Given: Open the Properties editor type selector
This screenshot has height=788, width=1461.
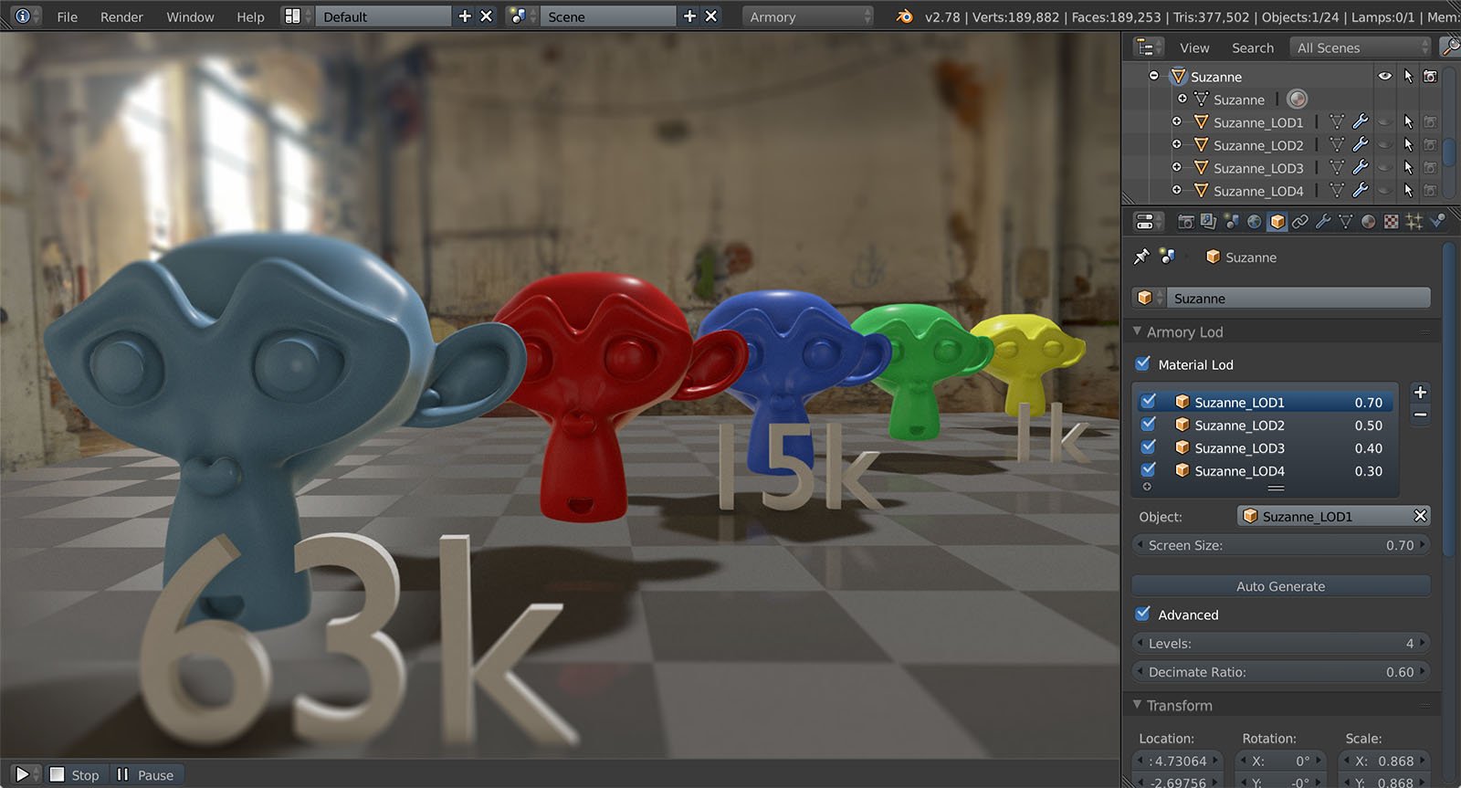Looking at the screenshot, I should [1148, 221].
